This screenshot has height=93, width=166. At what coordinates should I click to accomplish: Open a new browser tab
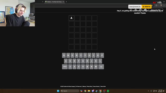pyautogui.click(x=66, y=2)
